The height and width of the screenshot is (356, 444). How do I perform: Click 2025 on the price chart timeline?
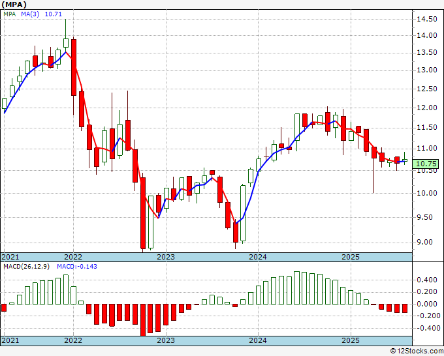click(x=351, y=257)
